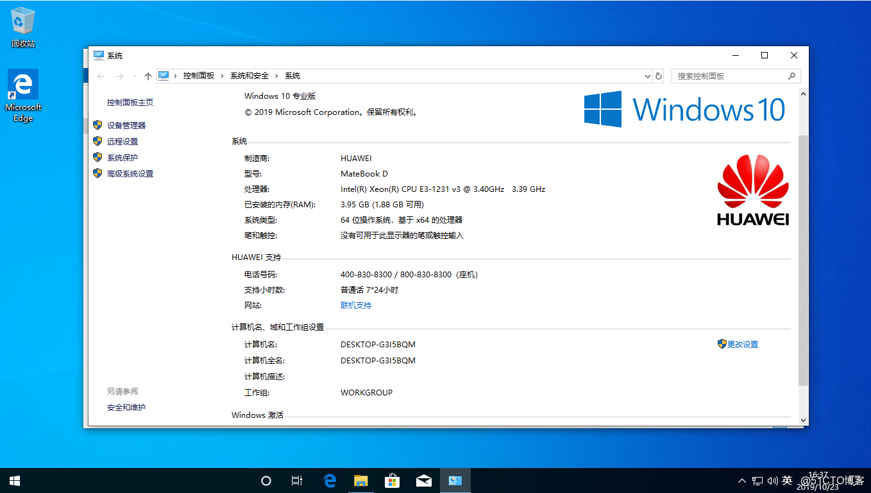Click Windows 10 专业版 edition text

pyautogui.click(x=280, y=96)
